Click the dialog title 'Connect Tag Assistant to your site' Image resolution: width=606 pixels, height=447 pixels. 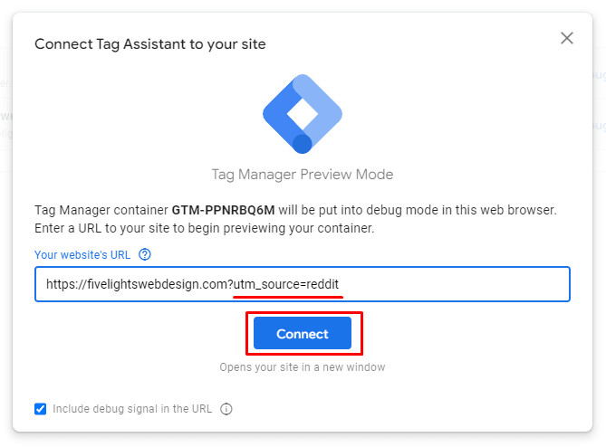coord(150,44)
